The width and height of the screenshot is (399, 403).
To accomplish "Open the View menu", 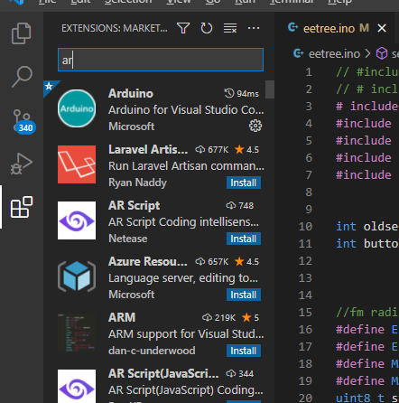I will click(179, 2).
